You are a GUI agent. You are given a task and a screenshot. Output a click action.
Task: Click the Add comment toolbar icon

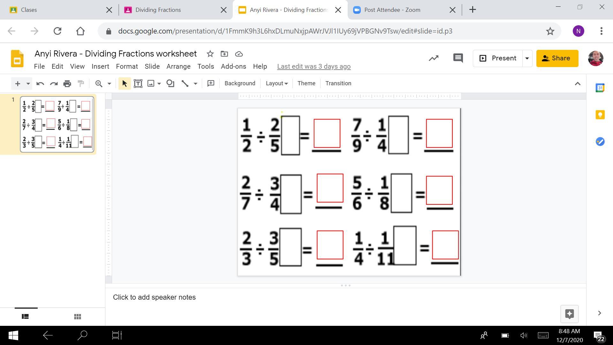[211, 84]
